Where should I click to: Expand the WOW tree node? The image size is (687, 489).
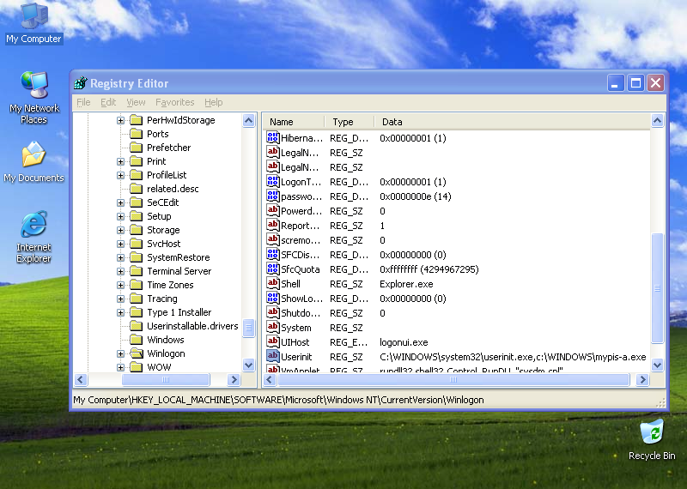pos(120,367)
